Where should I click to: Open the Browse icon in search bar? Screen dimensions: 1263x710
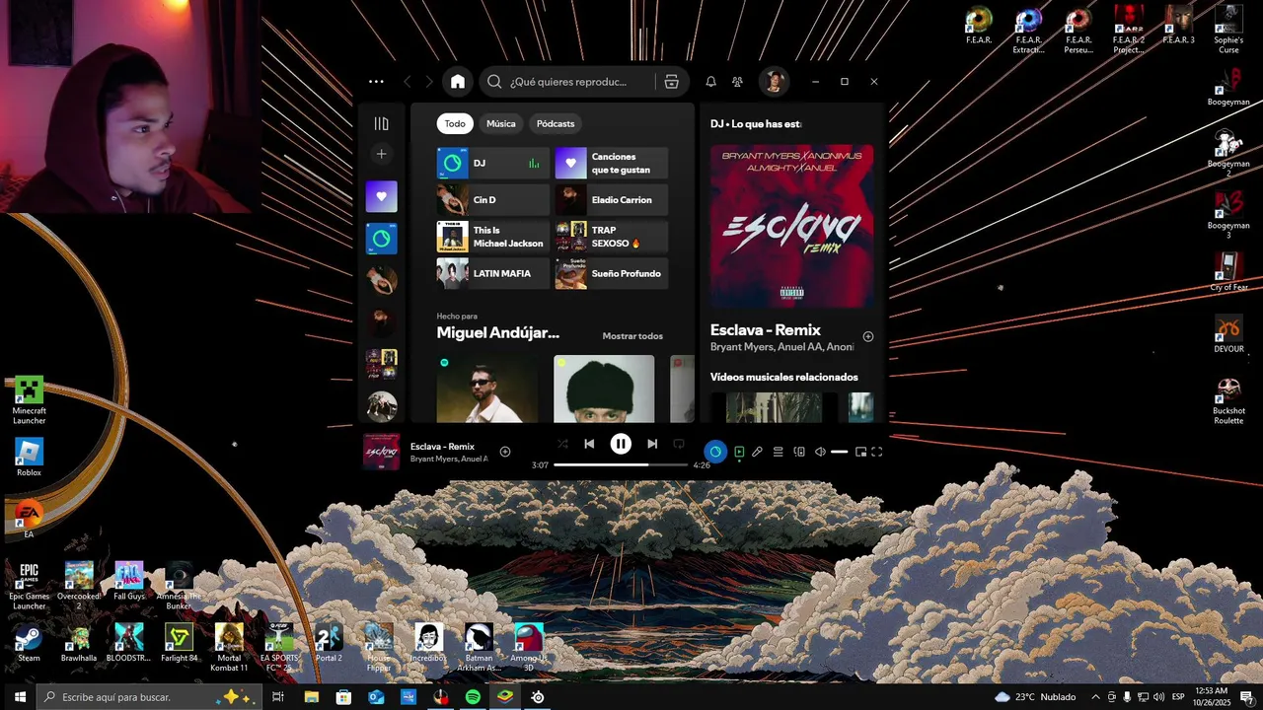pyautogui.click(x=671, y=82)
